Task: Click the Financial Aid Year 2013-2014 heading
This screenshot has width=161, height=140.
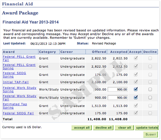Action: point(31,22)
